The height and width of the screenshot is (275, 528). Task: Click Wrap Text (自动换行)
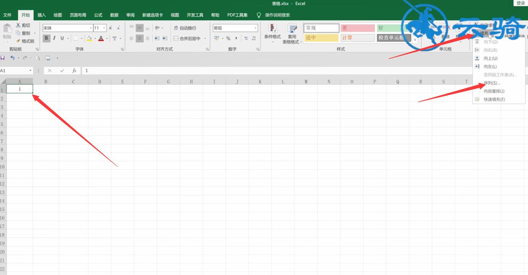click(x=185, y=28)
